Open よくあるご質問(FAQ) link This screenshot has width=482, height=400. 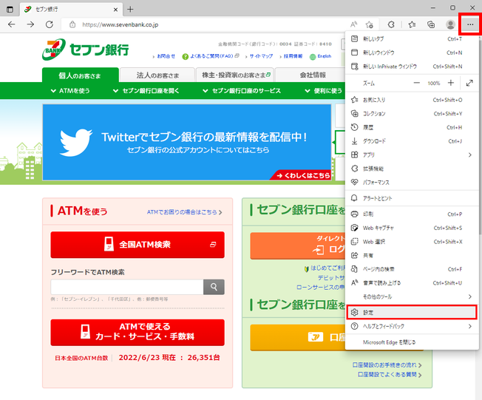coord(211,56)
